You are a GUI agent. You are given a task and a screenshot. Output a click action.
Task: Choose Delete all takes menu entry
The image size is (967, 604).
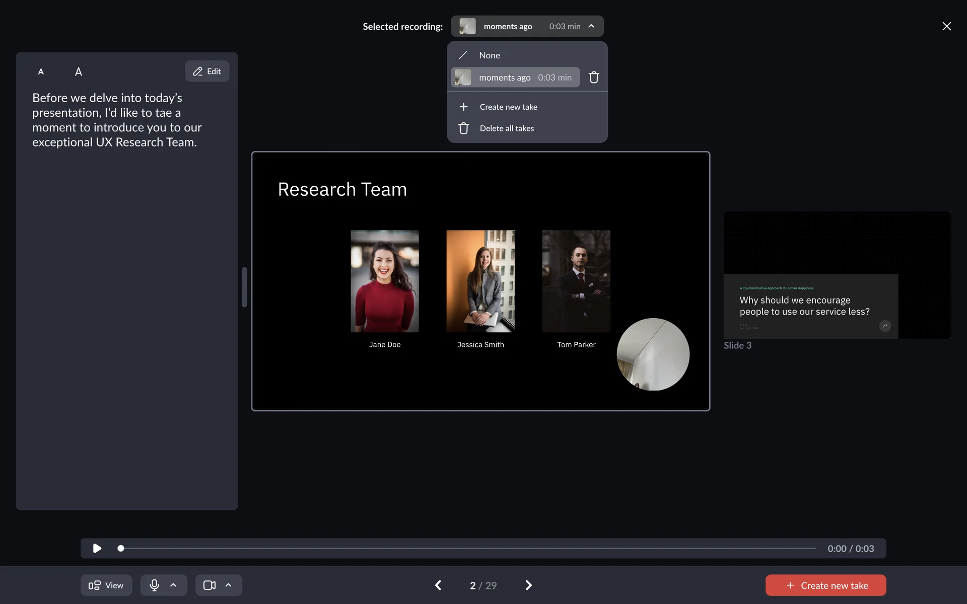506,128
